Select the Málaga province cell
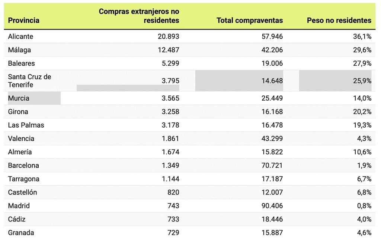The width and height of the screenshot is (381, 246). (19, 50)
